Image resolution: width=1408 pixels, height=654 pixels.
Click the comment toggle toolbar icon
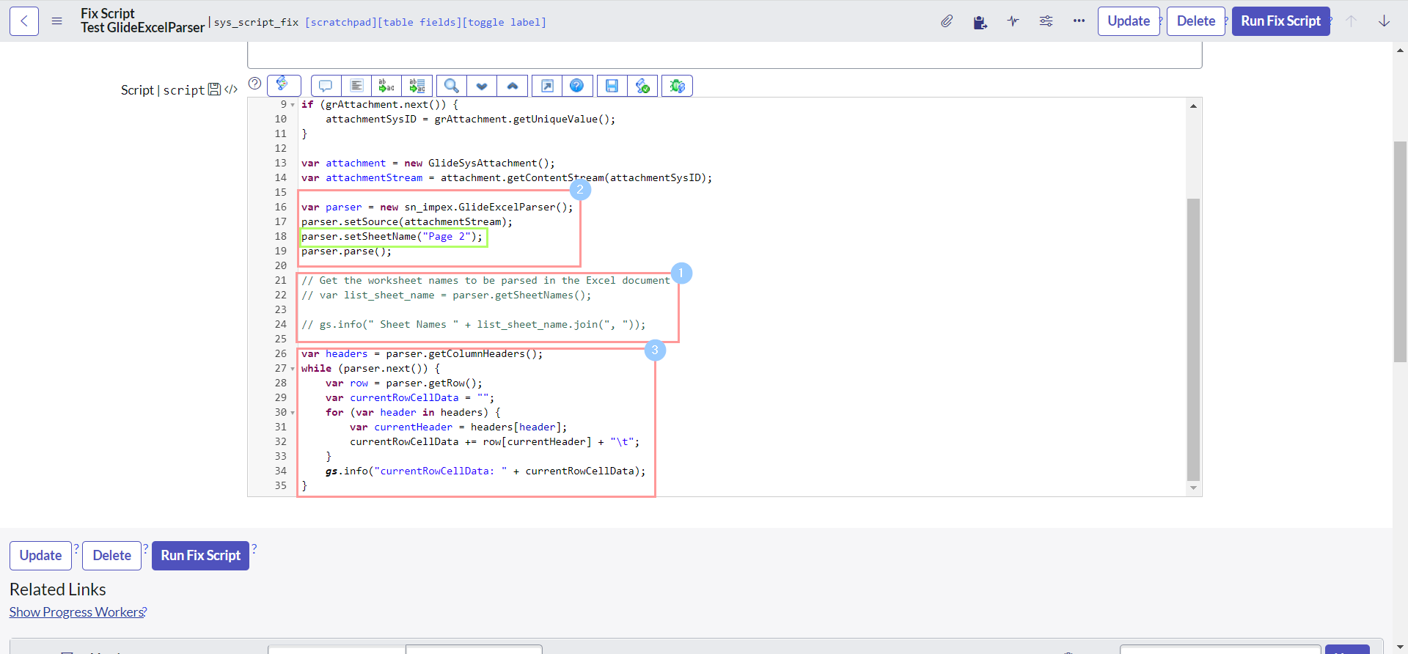point(326,86)
